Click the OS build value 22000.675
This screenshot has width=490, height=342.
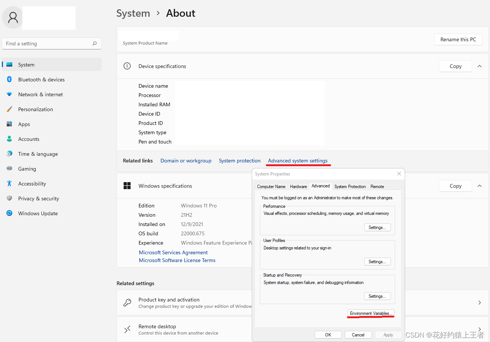pos(192,233)
